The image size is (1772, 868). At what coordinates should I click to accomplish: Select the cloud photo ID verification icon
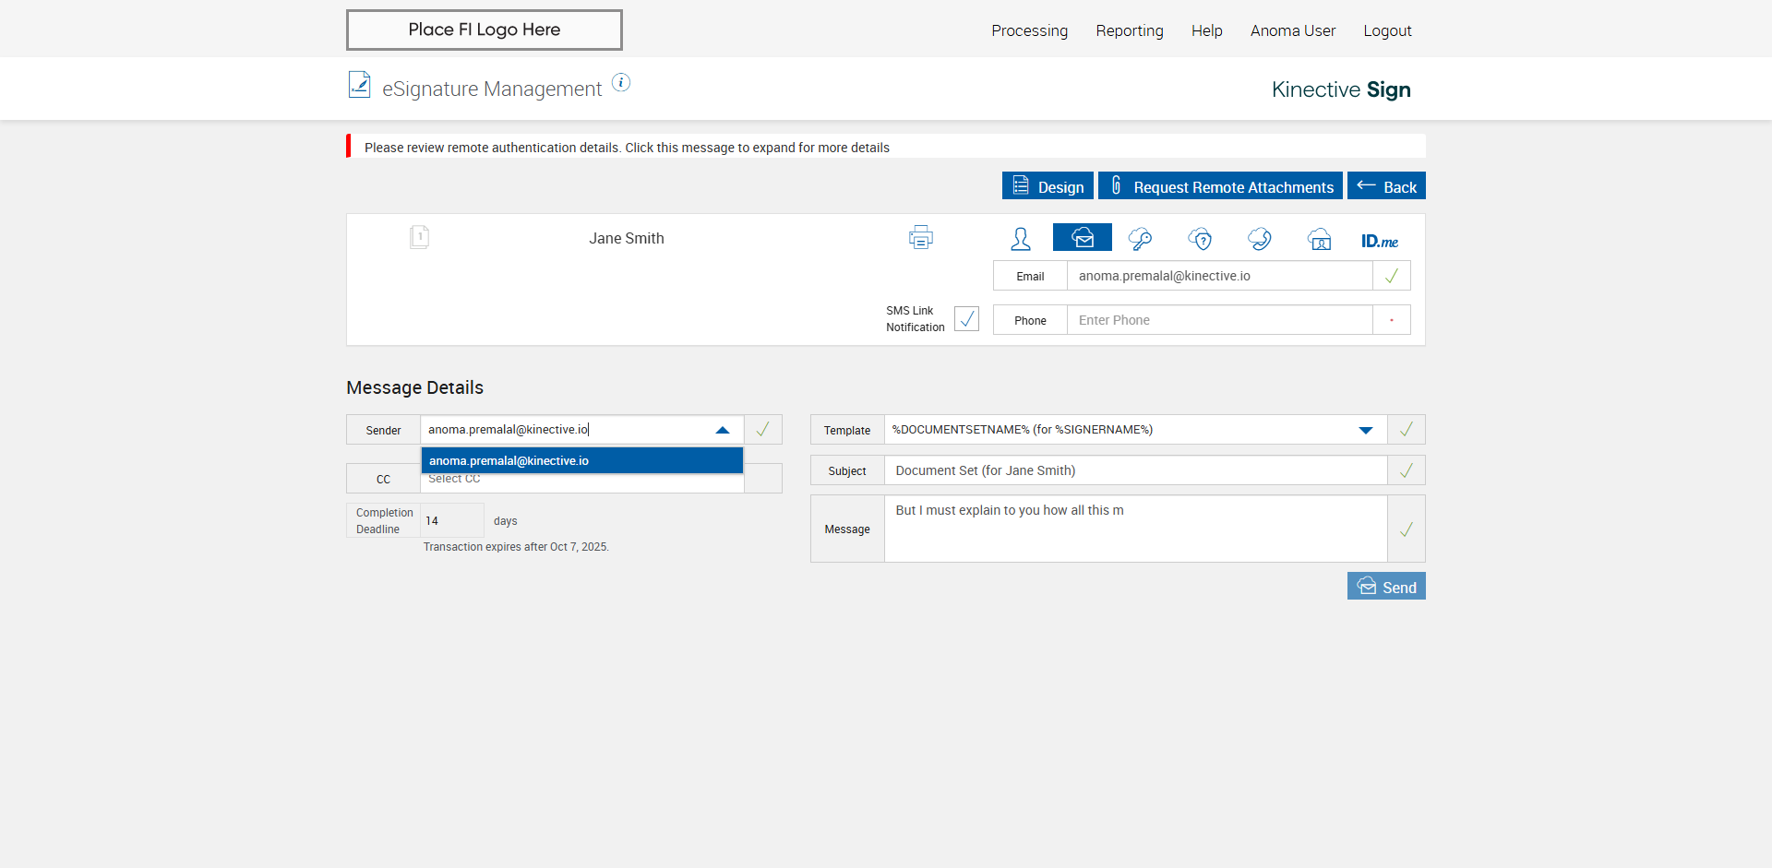(x=1320, y=239)
